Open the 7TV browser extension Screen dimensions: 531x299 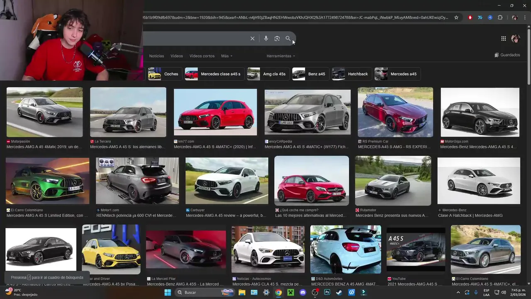480,17
